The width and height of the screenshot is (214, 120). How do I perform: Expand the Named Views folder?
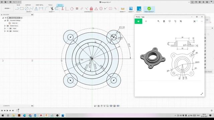click(x=5, y=26)
